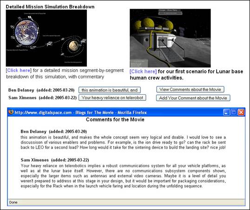This screenshot has width=250, height=210.
Task: Maximize the Blogs for The Movie window
Action: (234, 112)
